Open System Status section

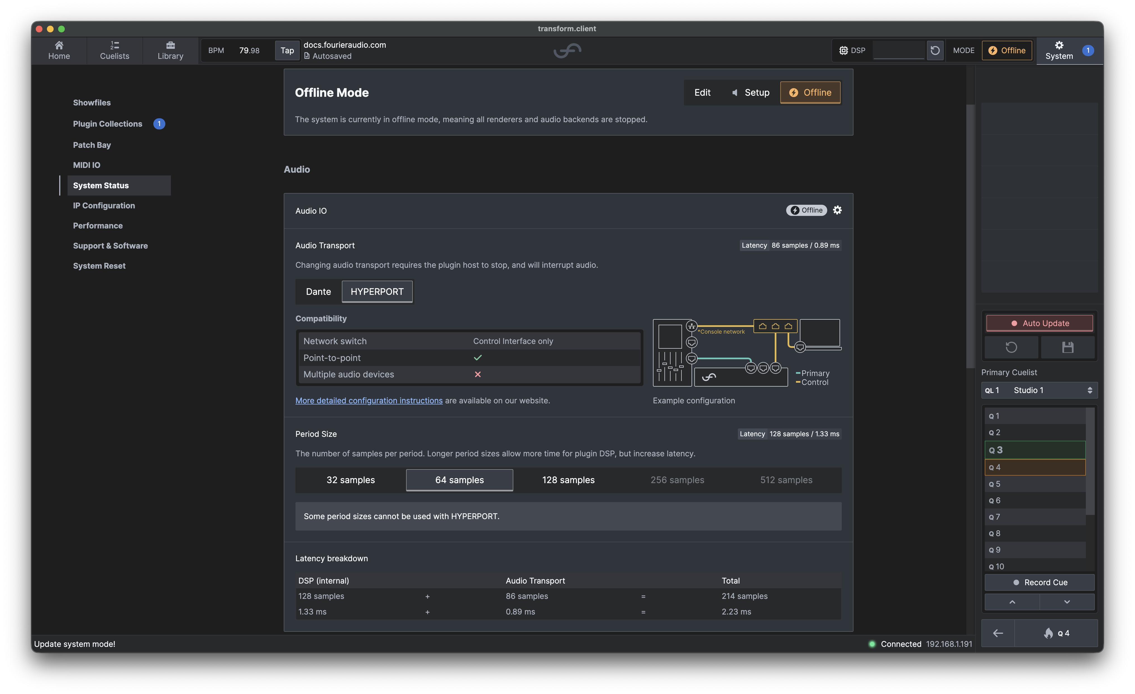[x=119, y=185]
